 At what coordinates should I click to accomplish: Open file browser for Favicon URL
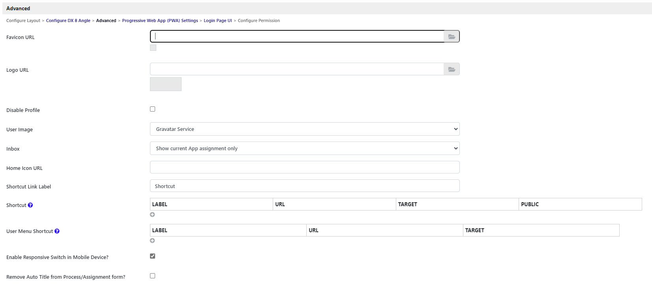(x=452, y=37)
